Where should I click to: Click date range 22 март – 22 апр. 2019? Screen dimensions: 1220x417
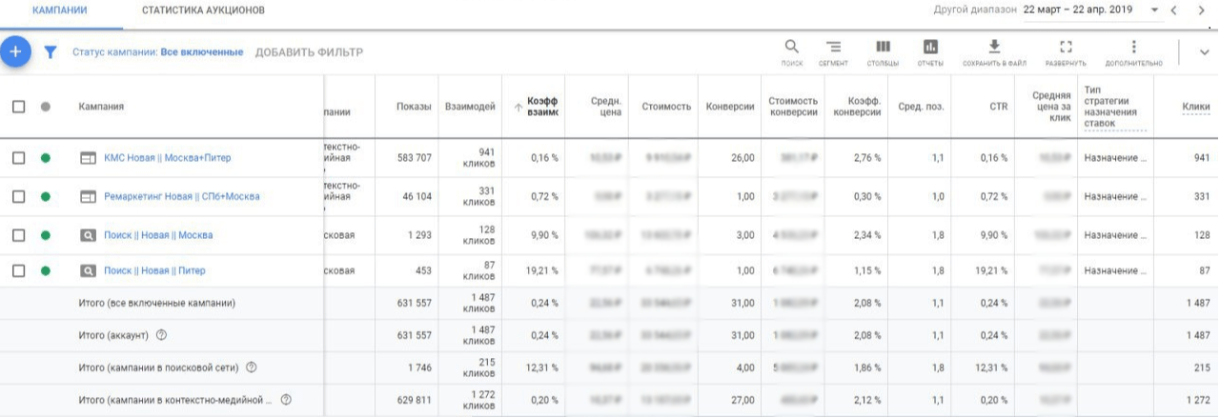(1078, 10)
